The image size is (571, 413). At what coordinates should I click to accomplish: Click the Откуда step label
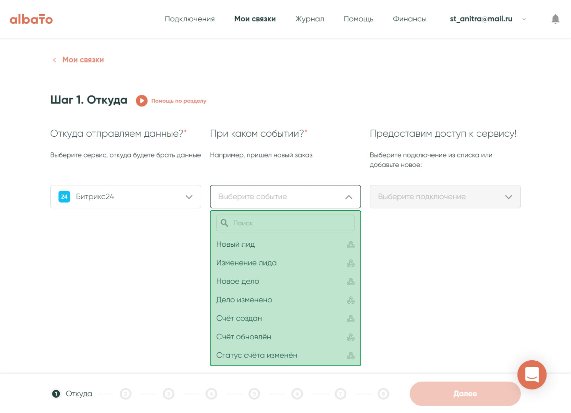pyautogui.click(x=79, y=394)
